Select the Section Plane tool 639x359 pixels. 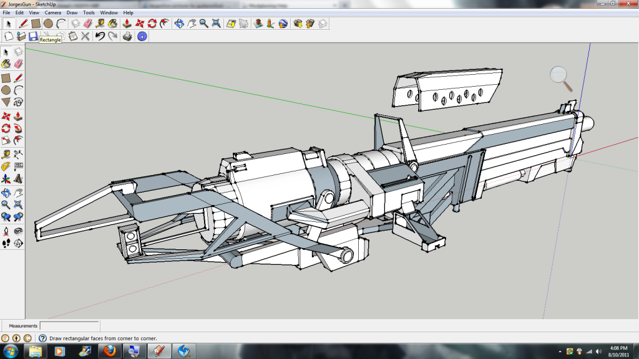point(18,243)
